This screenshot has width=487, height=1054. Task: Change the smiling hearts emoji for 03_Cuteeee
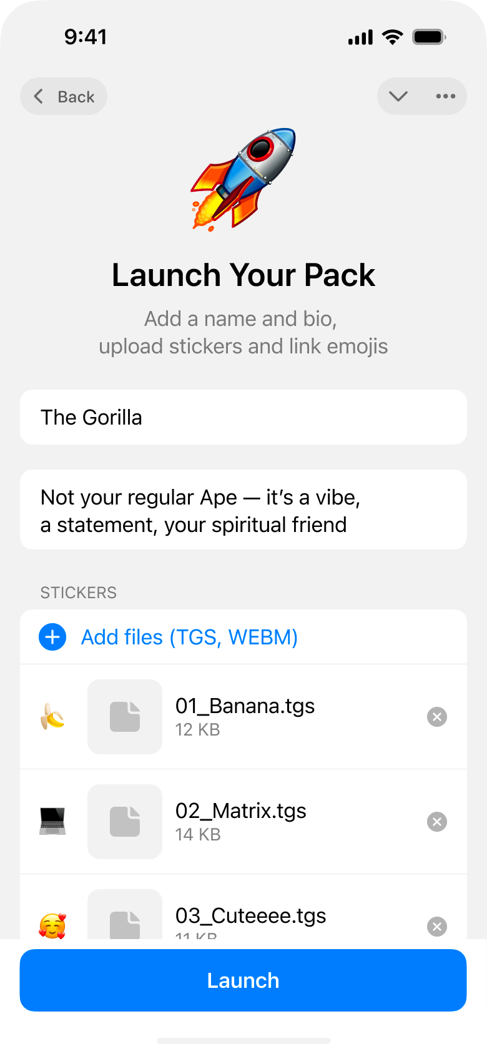pyautogui.click(x=52, y=926)
